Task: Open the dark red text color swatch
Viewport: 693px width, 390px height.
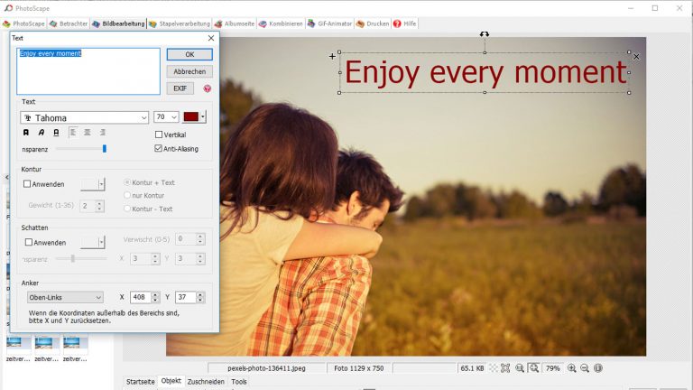Action: coord(191,116)
